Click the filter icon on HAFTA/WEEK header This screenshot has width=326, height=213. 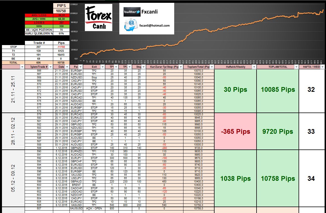[x=323, y=67]
